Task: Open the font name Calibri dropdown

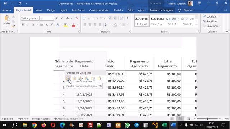Action: pos(38,18)
